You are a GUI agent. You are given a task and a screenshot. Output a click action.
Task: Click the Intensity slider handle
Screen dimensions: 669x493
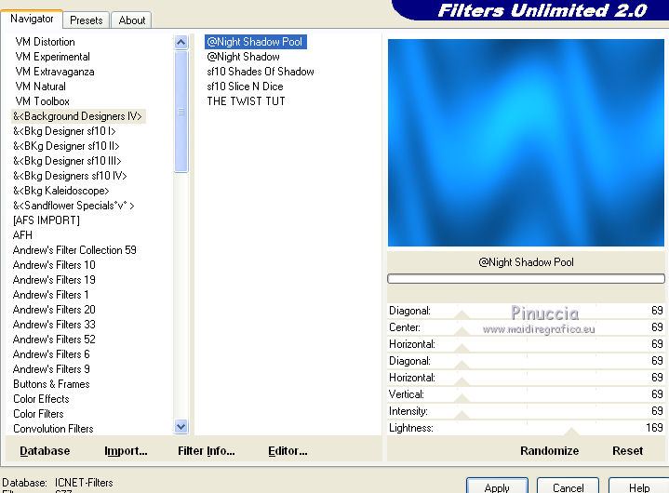point(462,416)
